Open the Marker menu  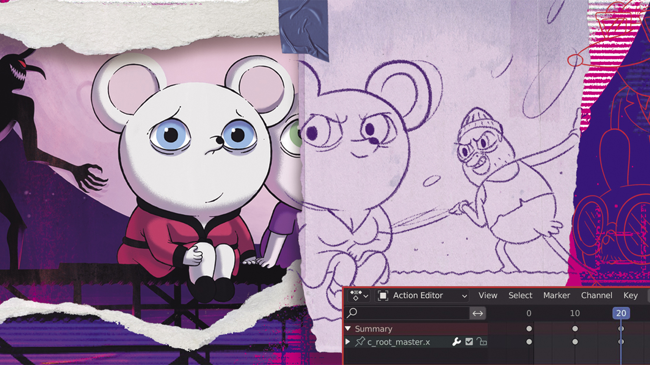point(556,296)
